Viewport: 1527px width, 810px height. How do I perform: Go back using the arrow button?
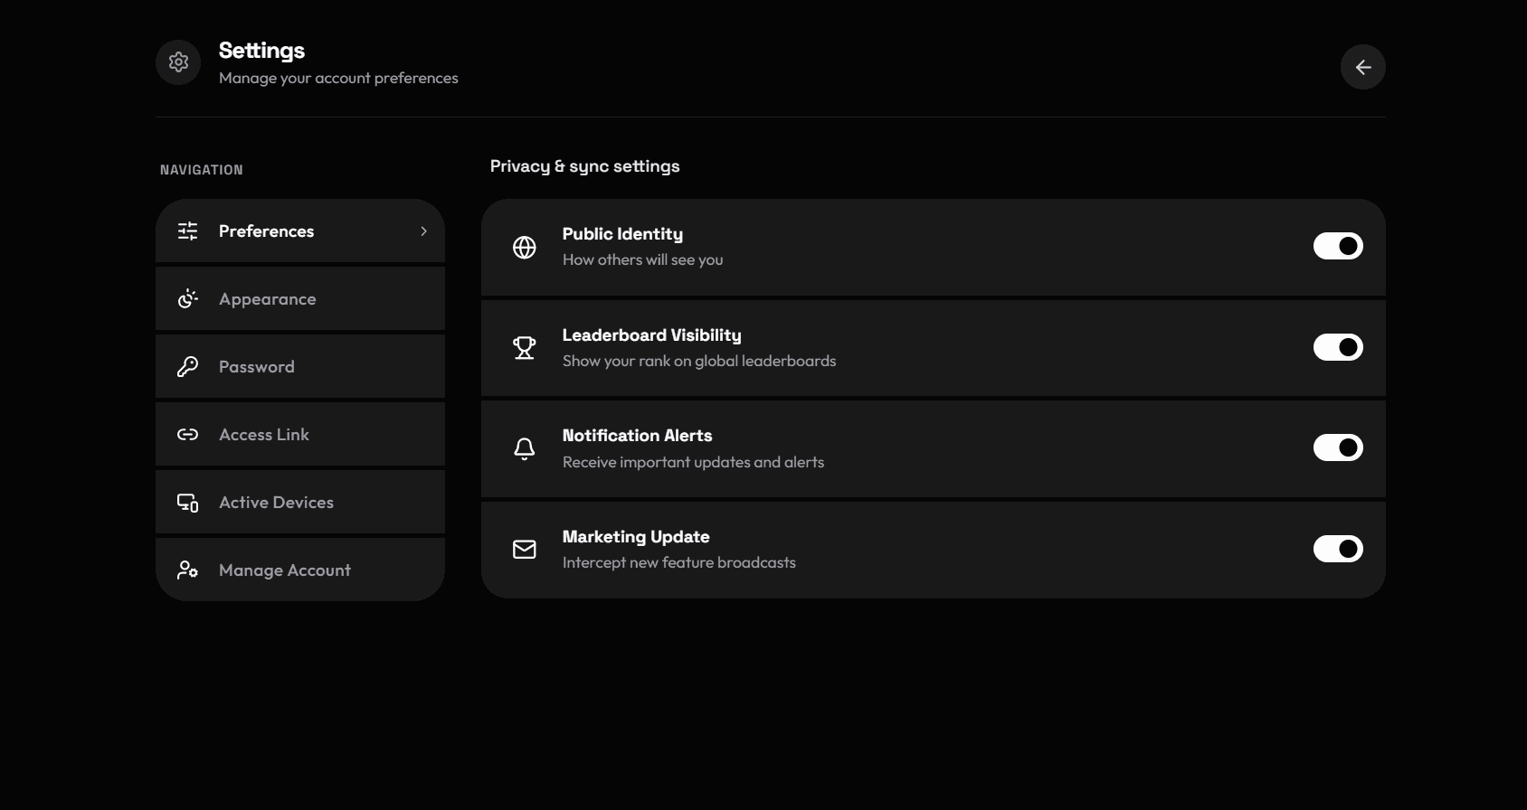pos(1362,67)
